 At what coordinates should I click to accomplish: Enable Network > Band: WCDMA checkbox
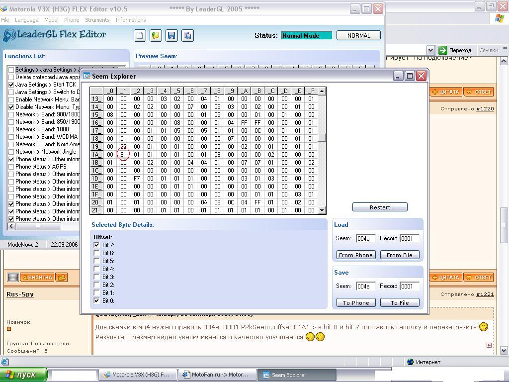(11, 137)
